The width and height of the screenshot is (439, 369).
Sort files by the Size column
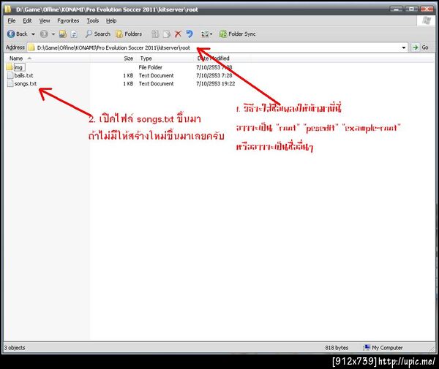pos(129,58)
